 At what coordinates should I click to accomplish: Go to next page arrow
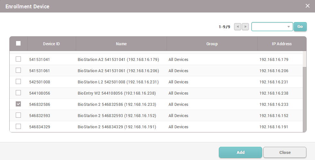[x=245, y=27]
